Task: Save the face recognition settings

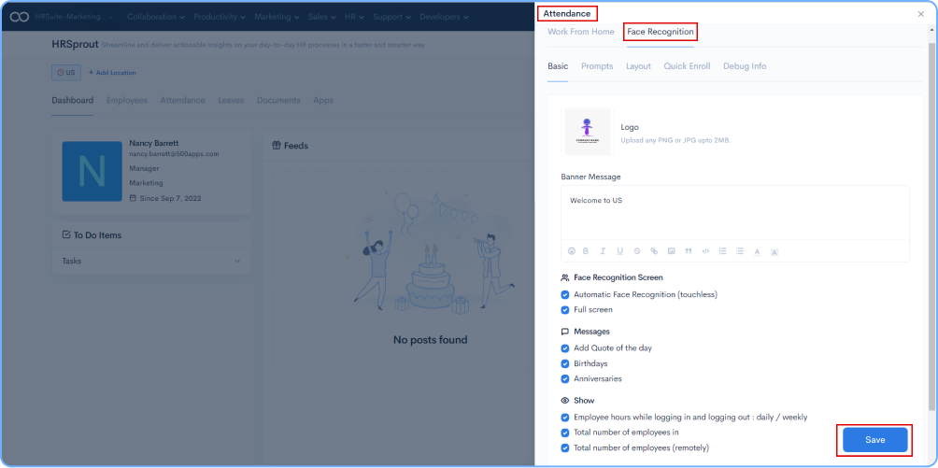Action: coord(874,440)
